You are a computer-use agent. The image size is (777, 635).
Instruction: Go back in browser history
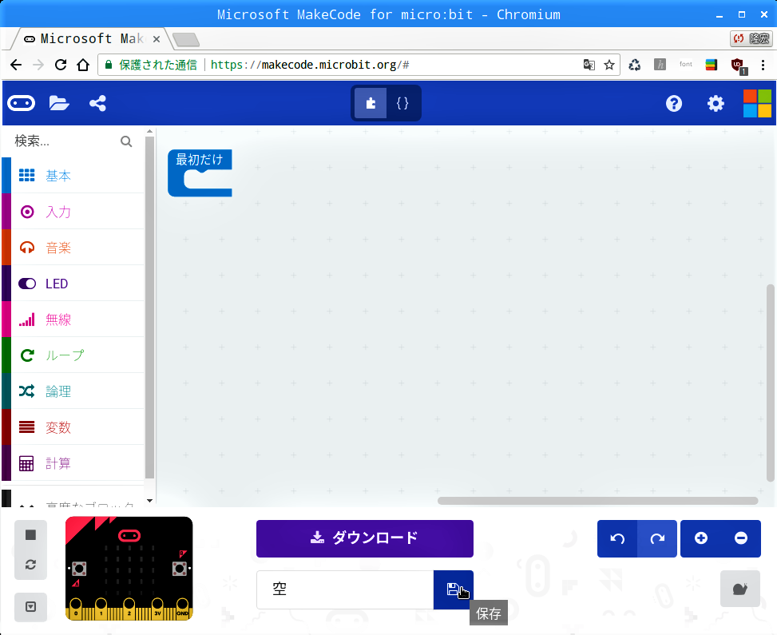tap(16, 65)
